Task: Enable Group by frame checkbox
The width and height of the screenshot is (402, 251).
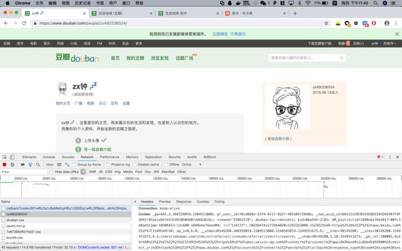Action: (x=74, y=164)
